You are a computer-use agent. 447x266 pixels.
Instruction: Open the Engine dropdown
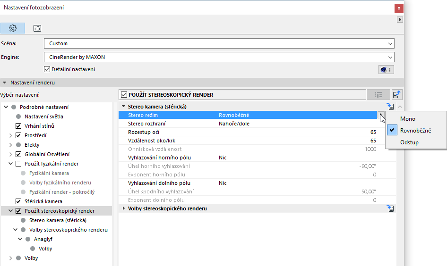tap(219, 57)
